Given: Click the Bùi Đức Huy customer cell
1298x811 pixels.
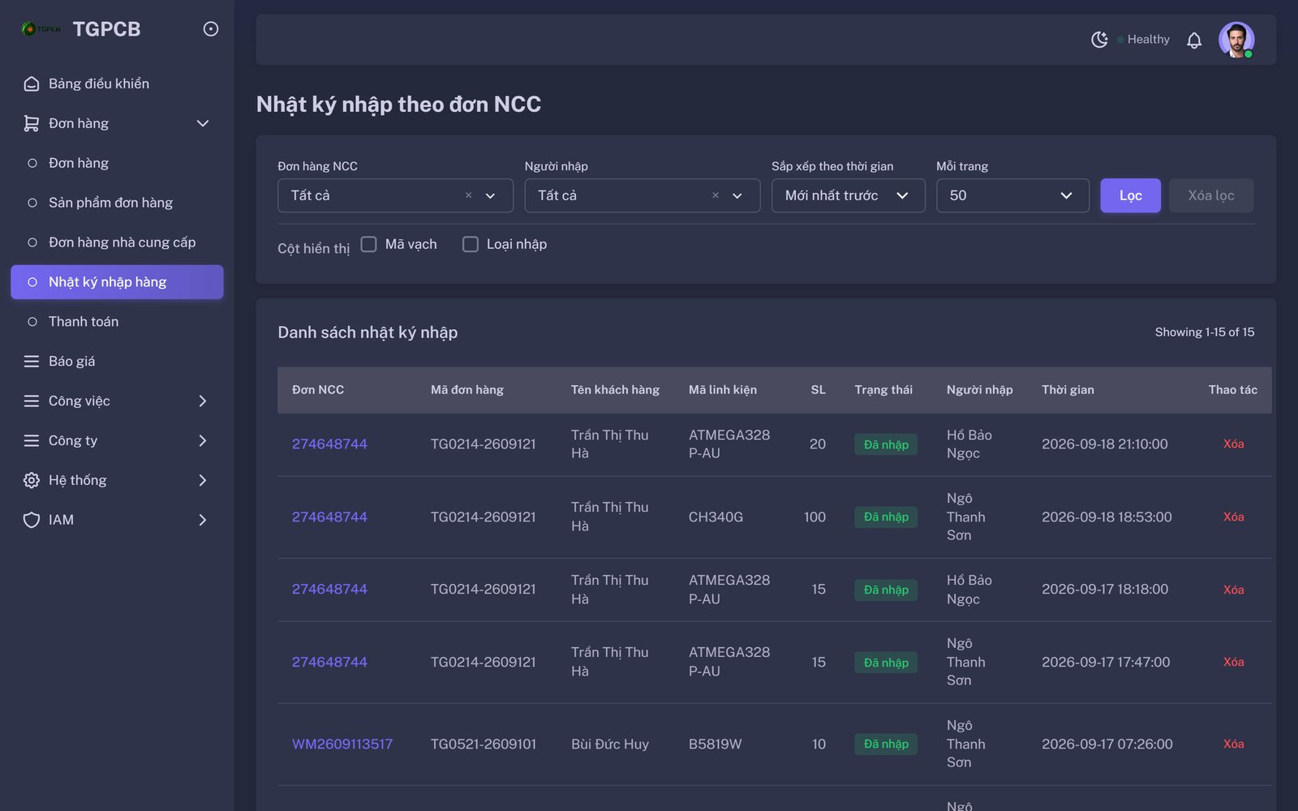Looking at the screenshot, I should tap(610, 744).
